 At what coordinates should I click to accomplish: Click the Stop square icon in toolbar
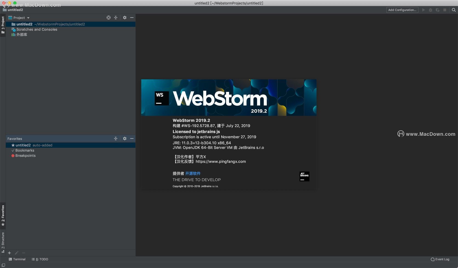tap(445, 10)
